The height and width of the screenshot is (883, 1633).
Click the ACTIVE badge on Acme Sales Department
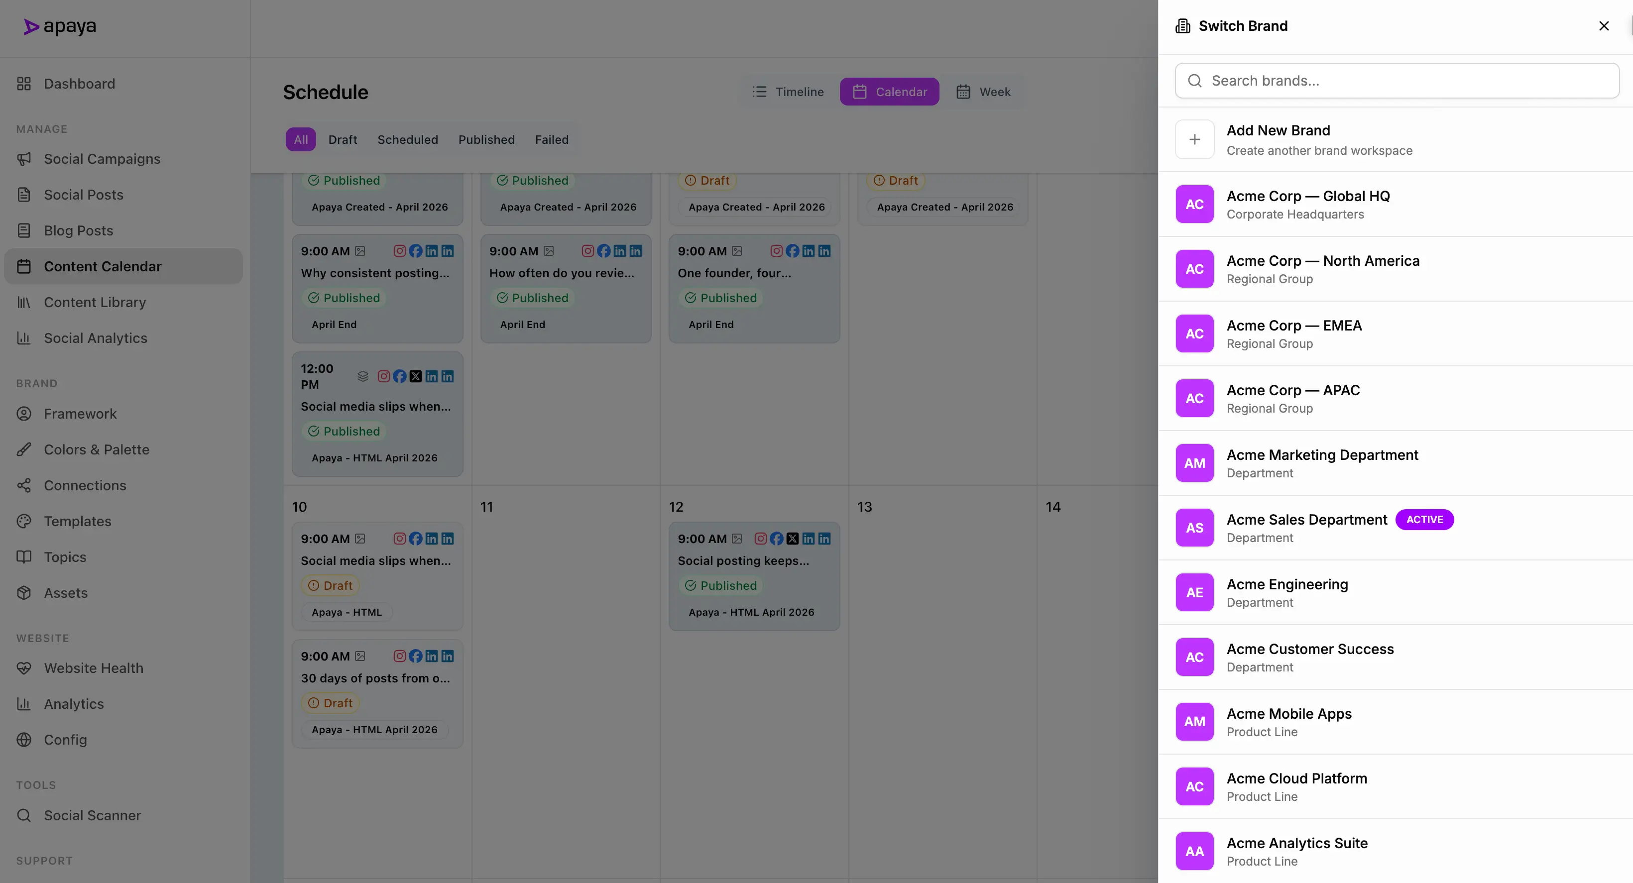point(1424,519)
